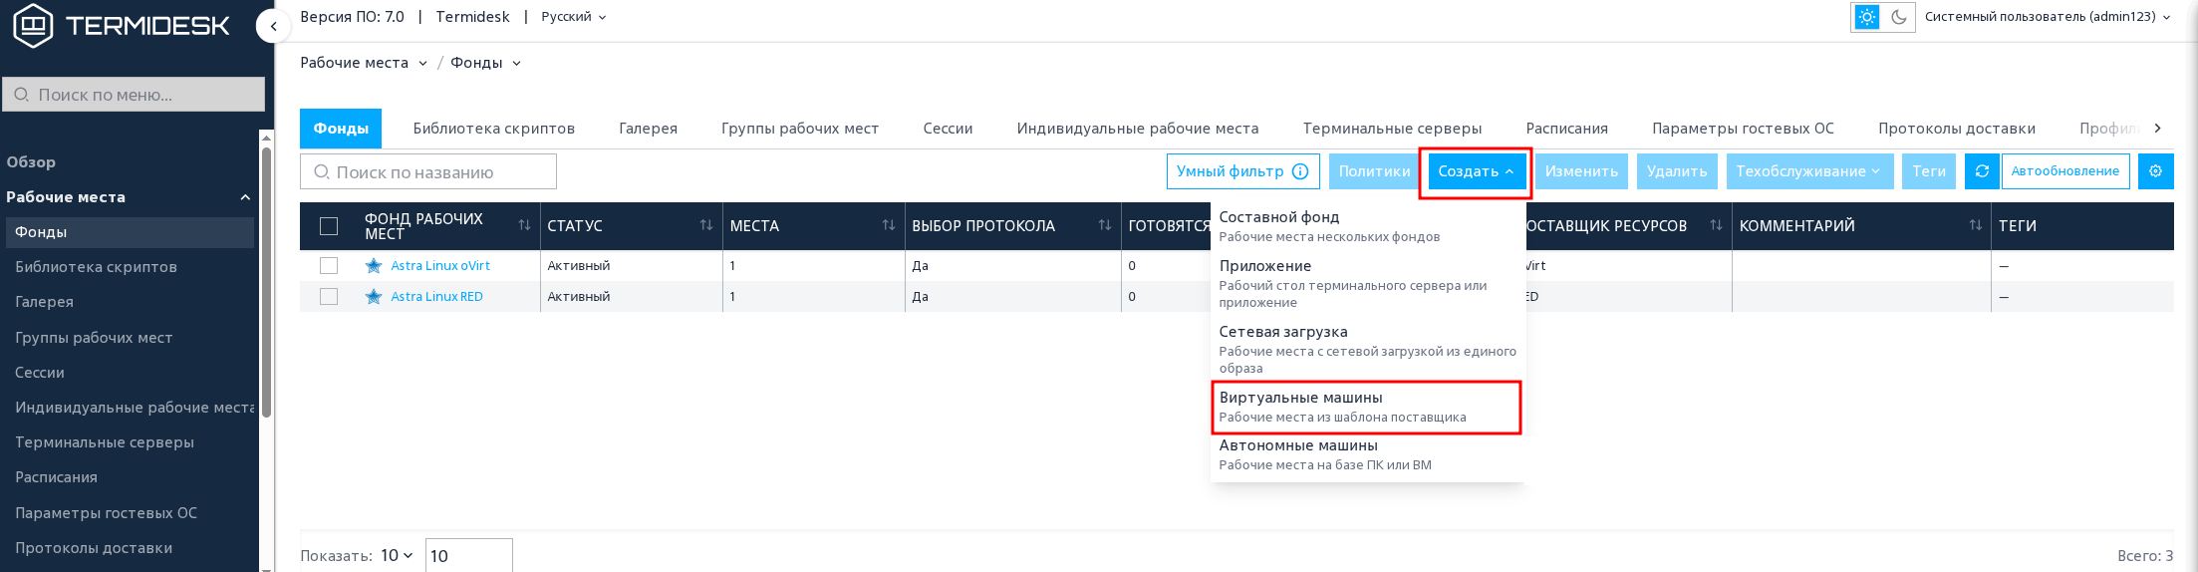The image size is (2198, 572).
Task: Toggle the Автообновление button
Action: click(x=2065, y=171)
